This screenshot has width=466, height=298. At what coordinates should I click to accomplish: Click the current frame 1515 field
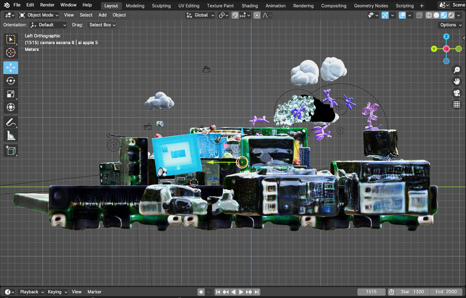371,292
